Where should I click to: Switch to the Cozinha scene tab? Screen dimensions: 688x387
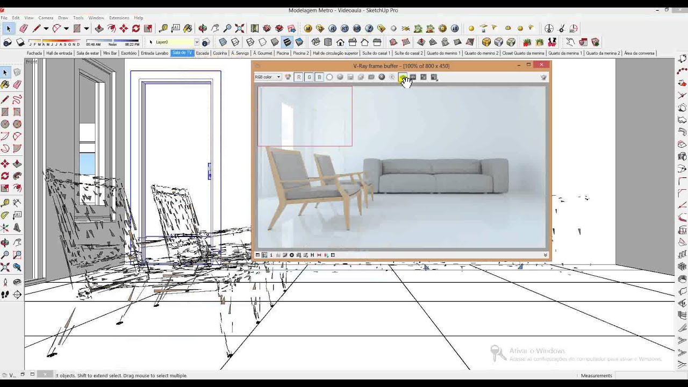click(220, 53)
